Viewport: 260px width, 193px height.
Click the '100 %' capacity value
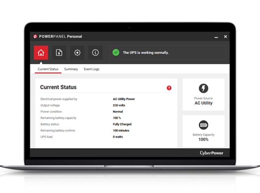click(117, 118)
